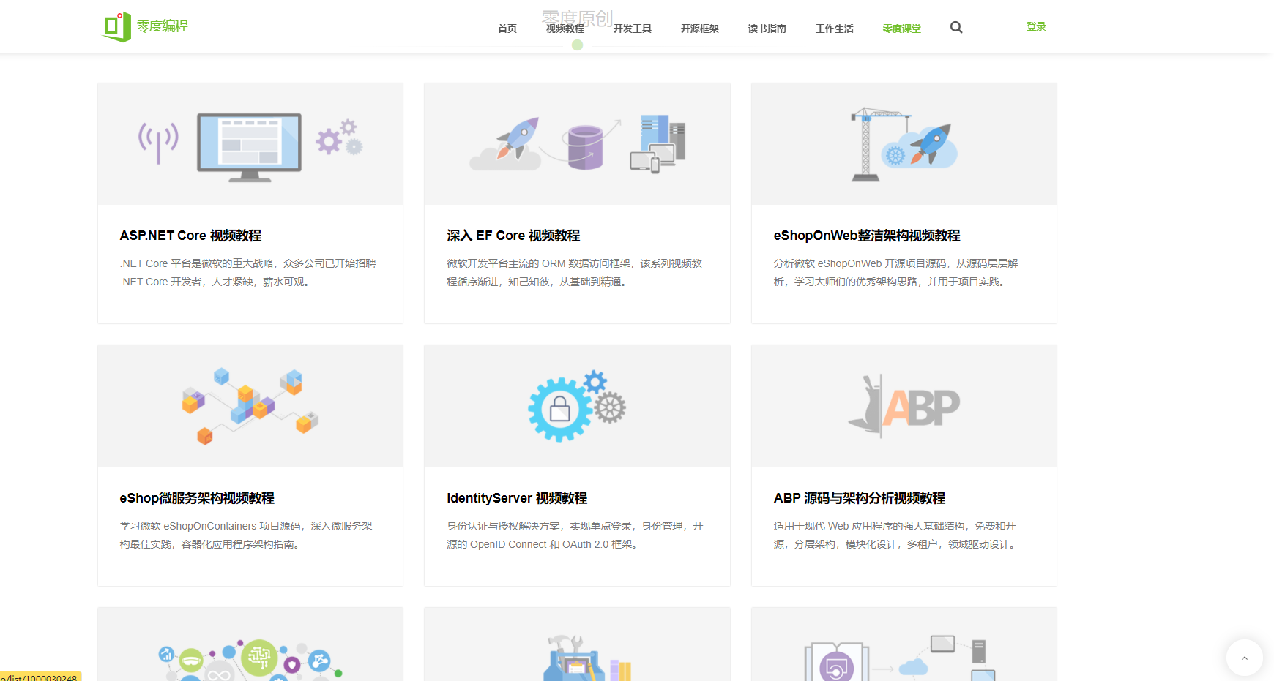Open bottom-middle card with toolbox illustration
The width and height of the screenshot is (1274, 681).
(577, 644)
